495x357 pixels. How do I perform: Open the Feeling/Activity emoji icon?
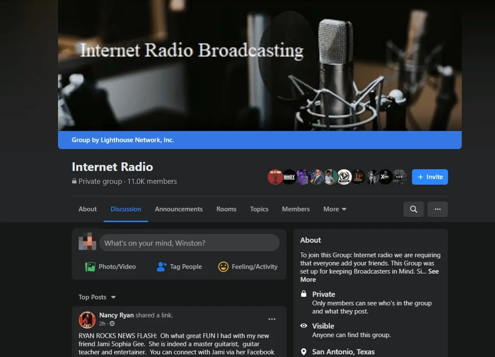(x=223, y=266)
